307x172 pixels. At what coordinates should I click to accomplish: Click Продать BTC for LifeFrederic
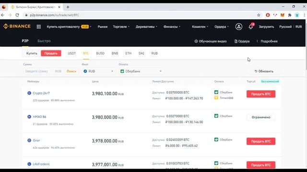[261, 165]
